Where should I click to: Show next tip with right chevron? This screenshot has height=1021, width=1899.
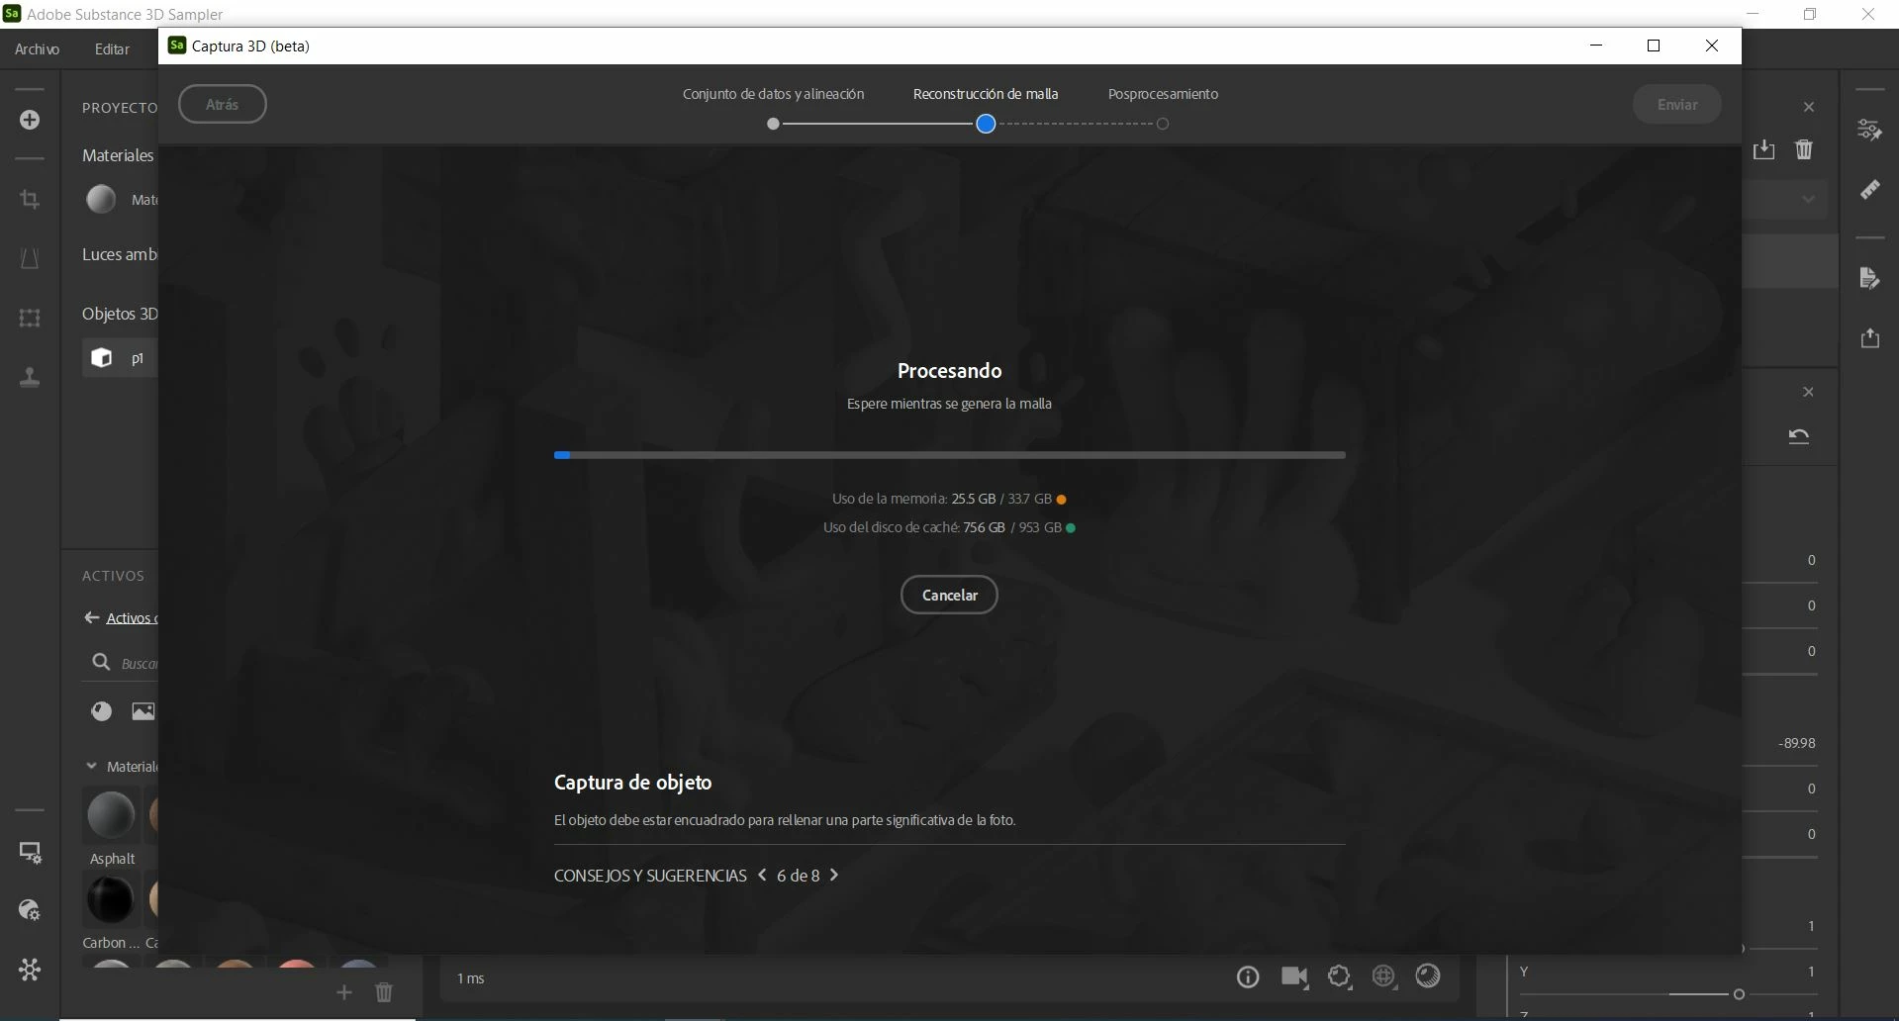pos(834,875)
